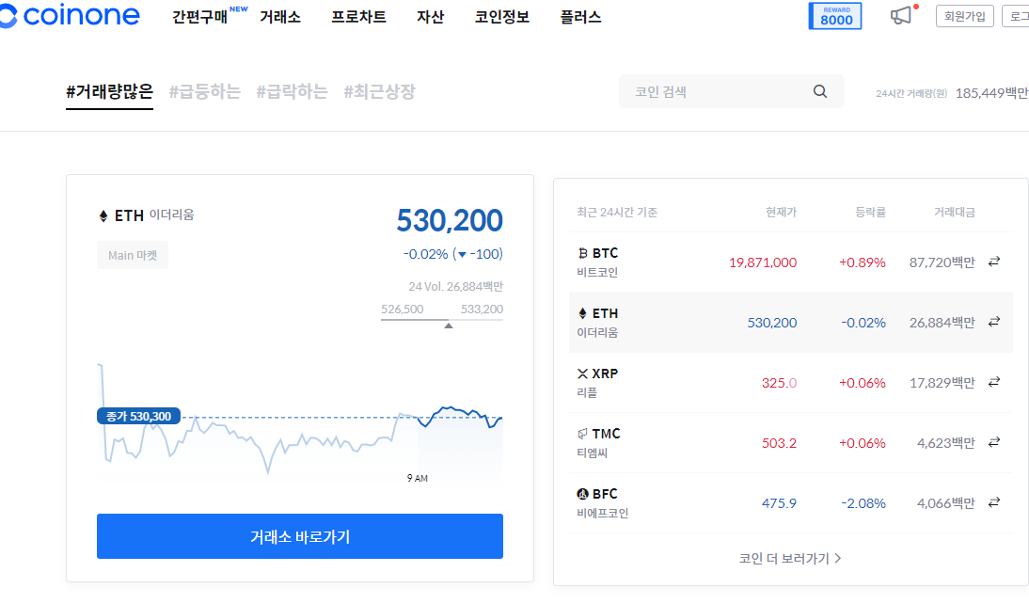Screen dimensions: 1029x604
Task: Click the ETH price 530,200 in list
Action: coord(771,323)
